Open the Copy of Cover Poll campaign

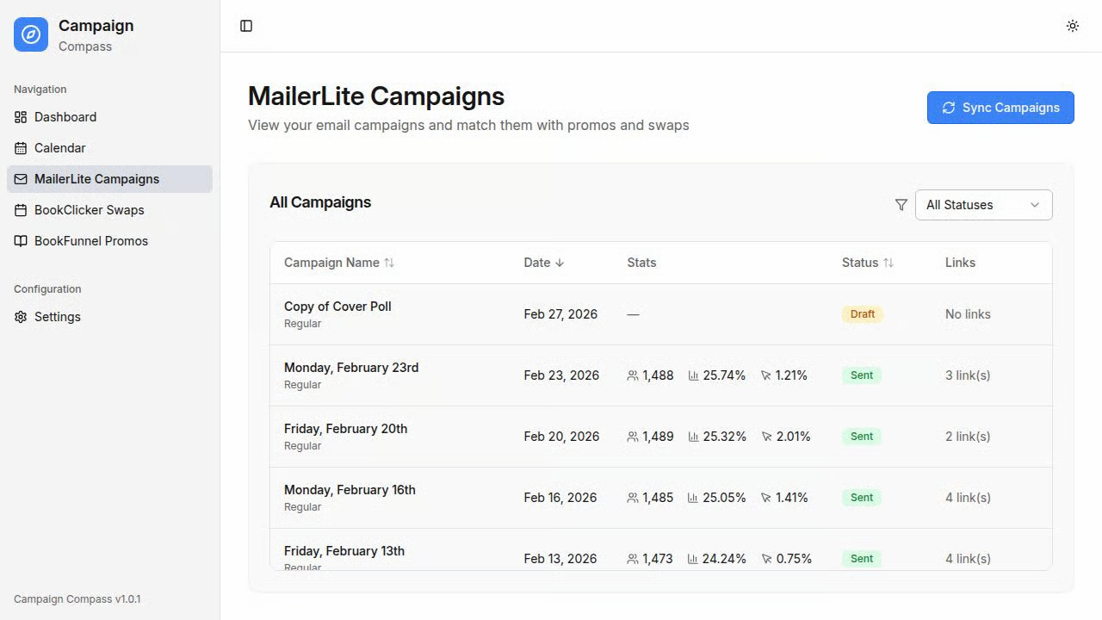[337, 307]
